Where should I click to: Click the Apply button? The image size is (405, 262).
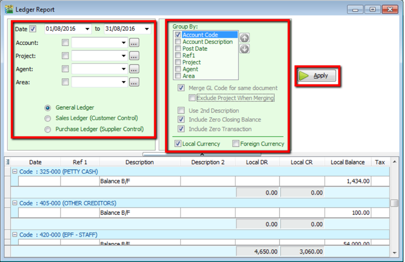pyautogui.click(x=317, y=76)
